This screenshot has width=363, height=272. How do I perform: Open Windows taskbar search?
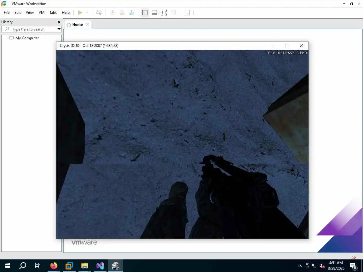[x=22, y=266]
